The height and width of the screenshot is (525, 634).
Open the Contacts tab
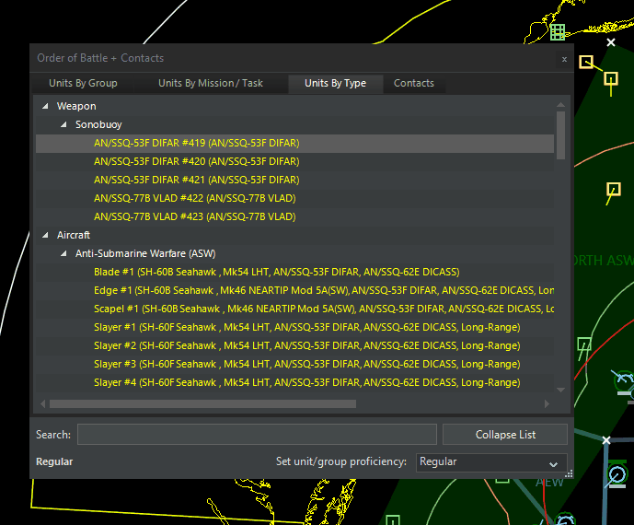coord(414,84)
